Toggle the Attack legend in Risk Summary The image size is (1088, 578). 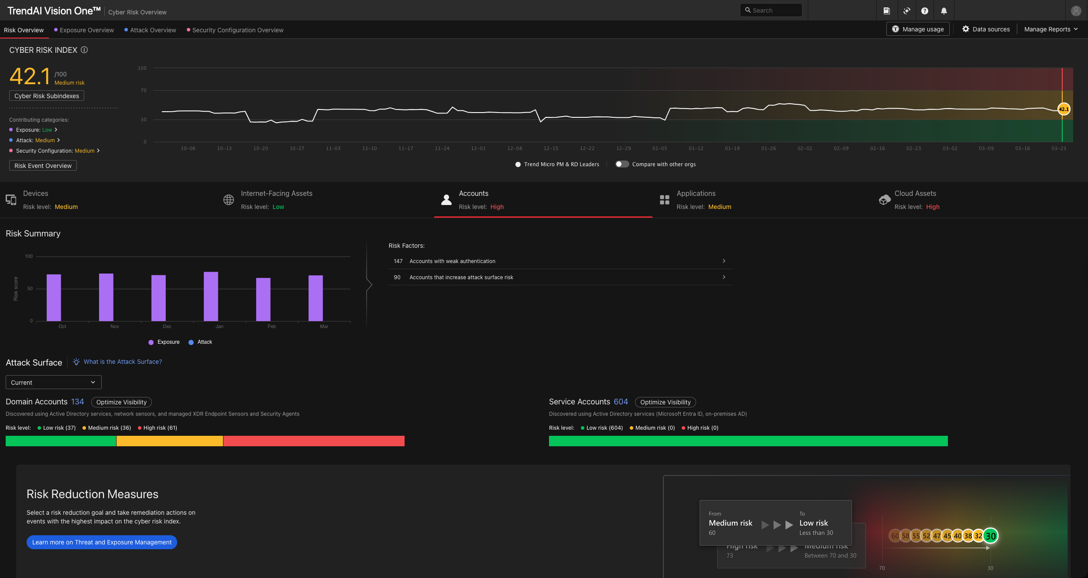click(200, 342)
